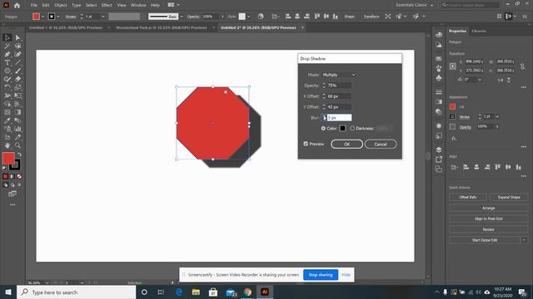Open the Essentials Classic workspace switcher

414,5
